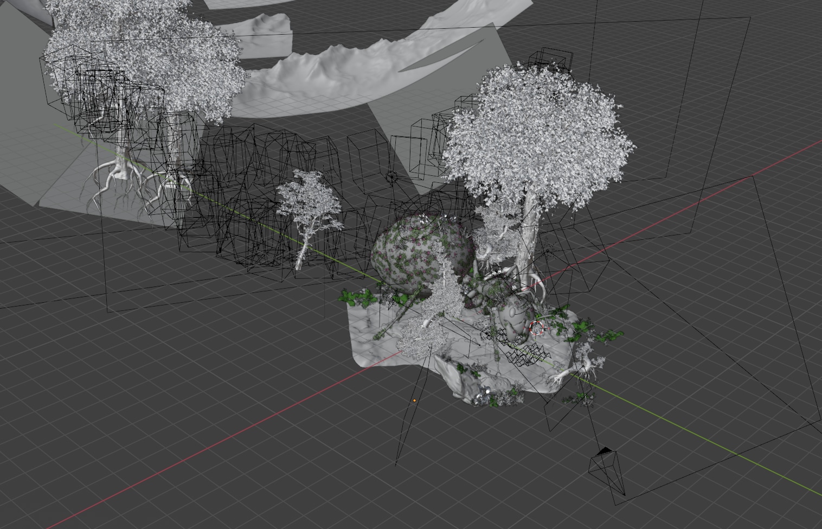Click the camera's black up-triangle marker
Image resolution: width=822 pixels, height=529 pixels.
pos(605,451)
